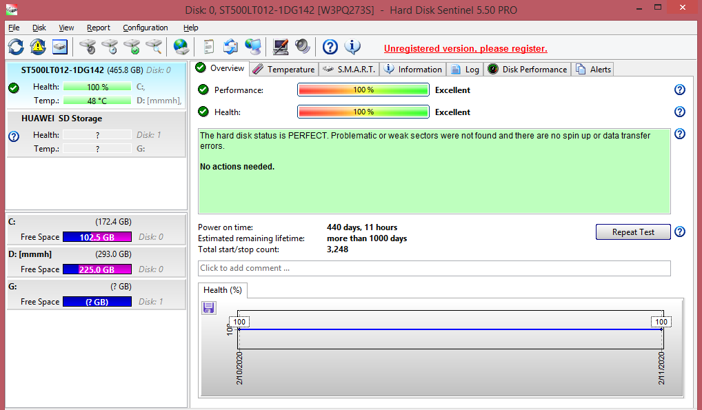The height and width of the screenshot is (410, 702).
Task: Open configuration via monitor-with-screwdriver icon
Action: [x=281, y=47]
